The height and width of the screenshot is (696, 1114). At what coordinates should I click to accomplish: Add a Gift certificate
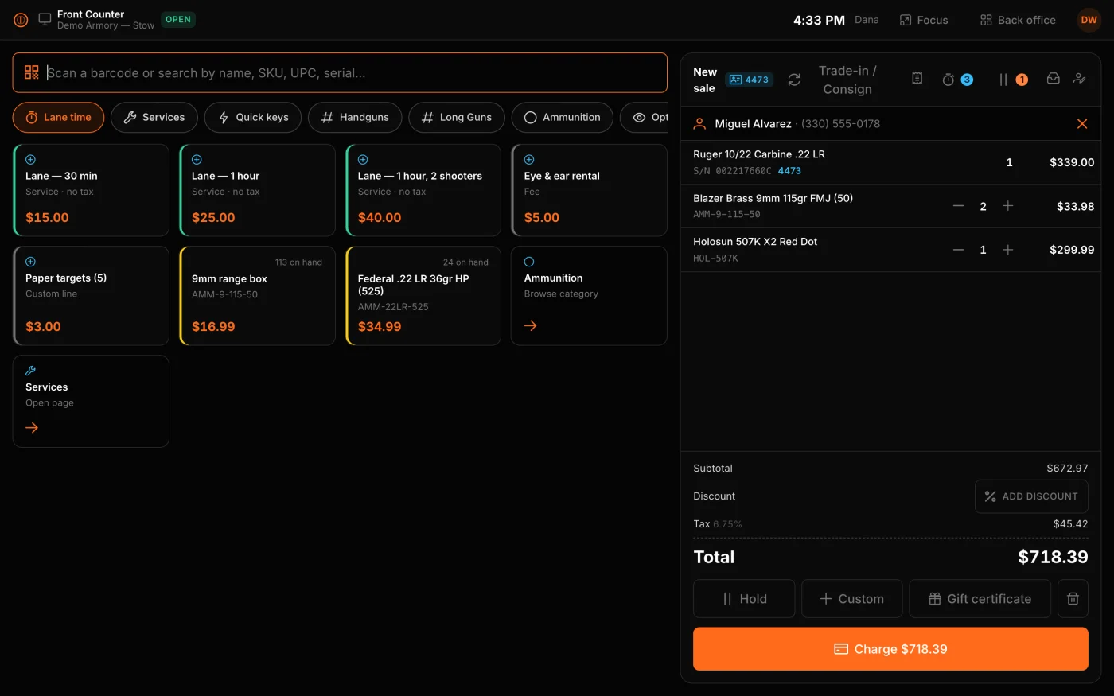980,599
